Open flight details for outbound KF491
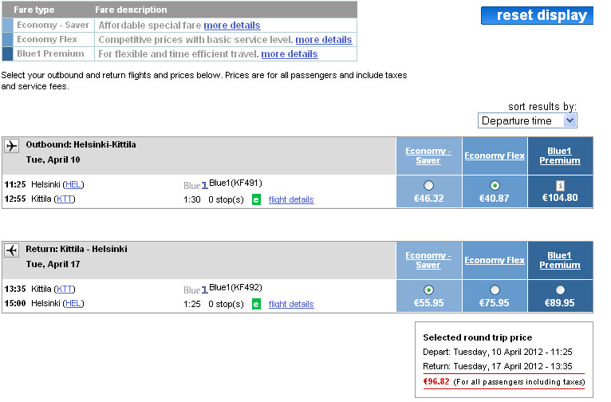Image resolution: width=611 pixels, height=402 pixels. (291, 200)
